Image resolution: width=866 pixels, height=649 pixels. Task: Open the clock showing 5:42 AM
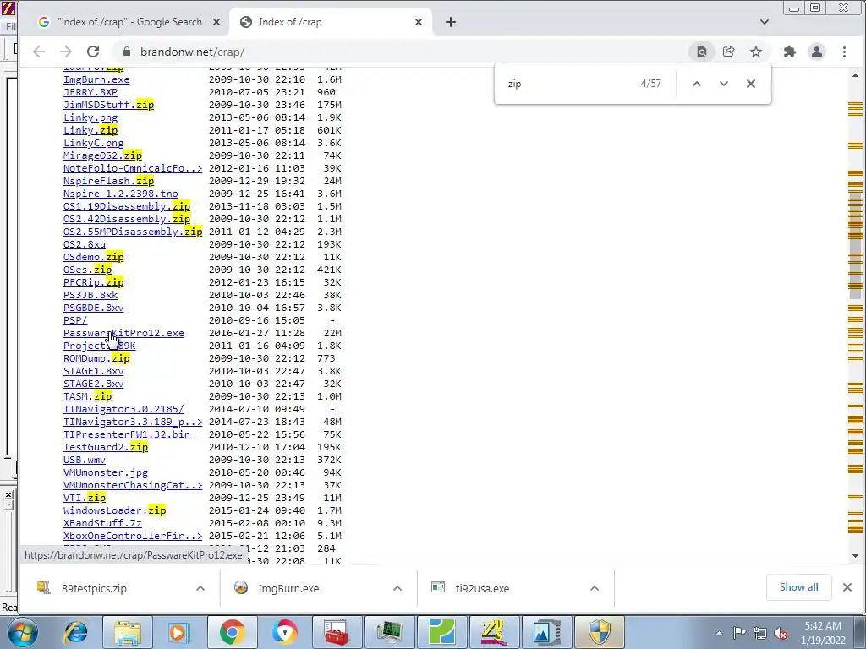point(823,633)
